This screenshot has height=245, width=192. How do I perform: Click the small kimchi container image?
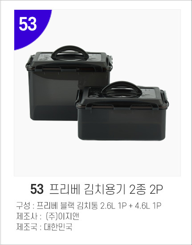pos(122,110)
